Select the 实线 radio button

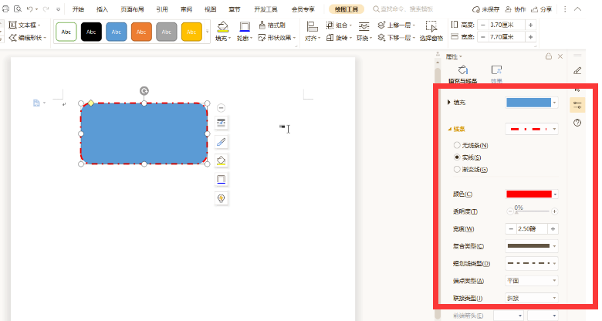[x=458, y=157]
